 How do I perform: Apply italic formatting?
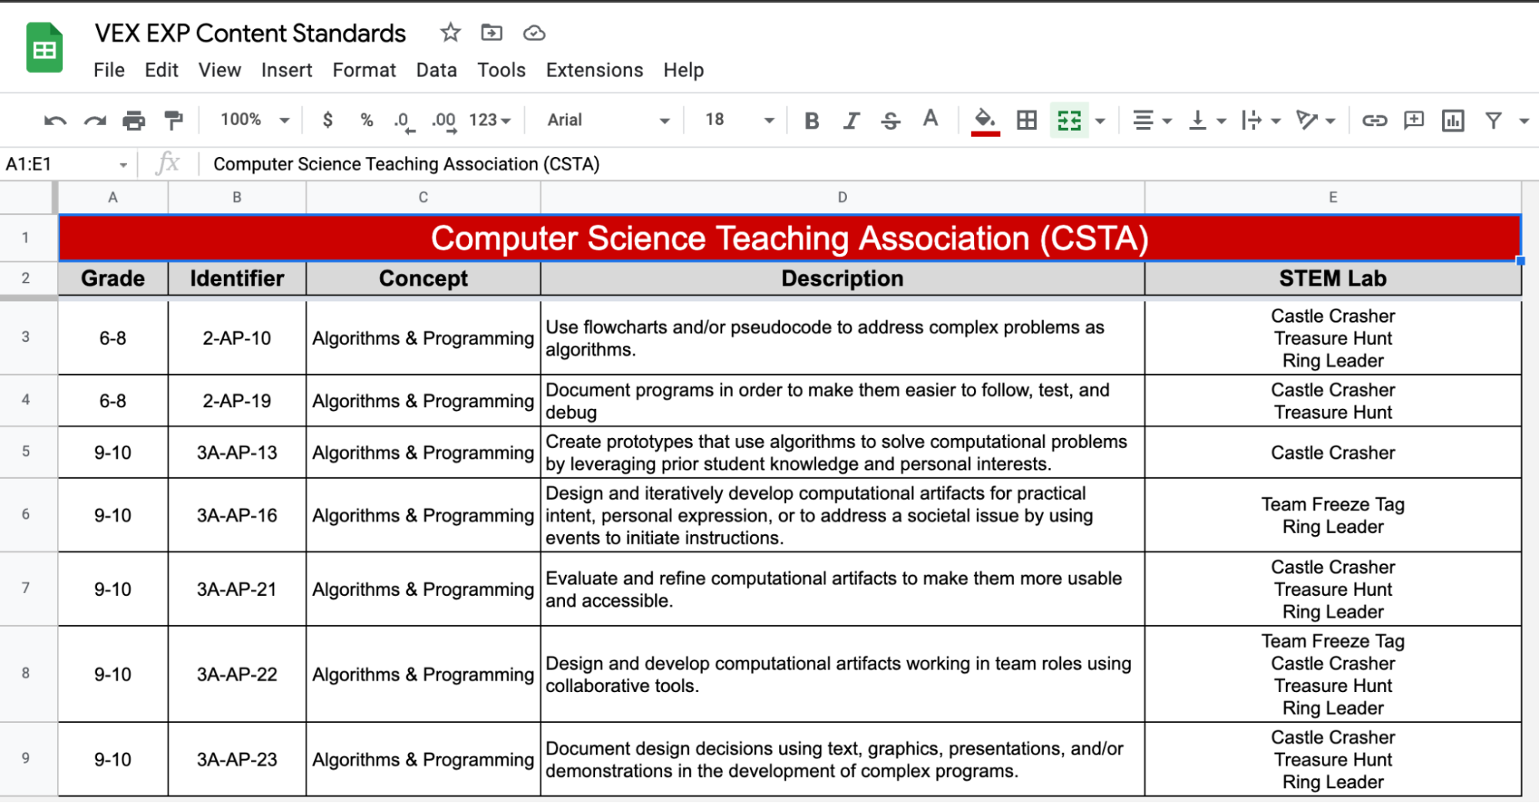coord(850,120)
